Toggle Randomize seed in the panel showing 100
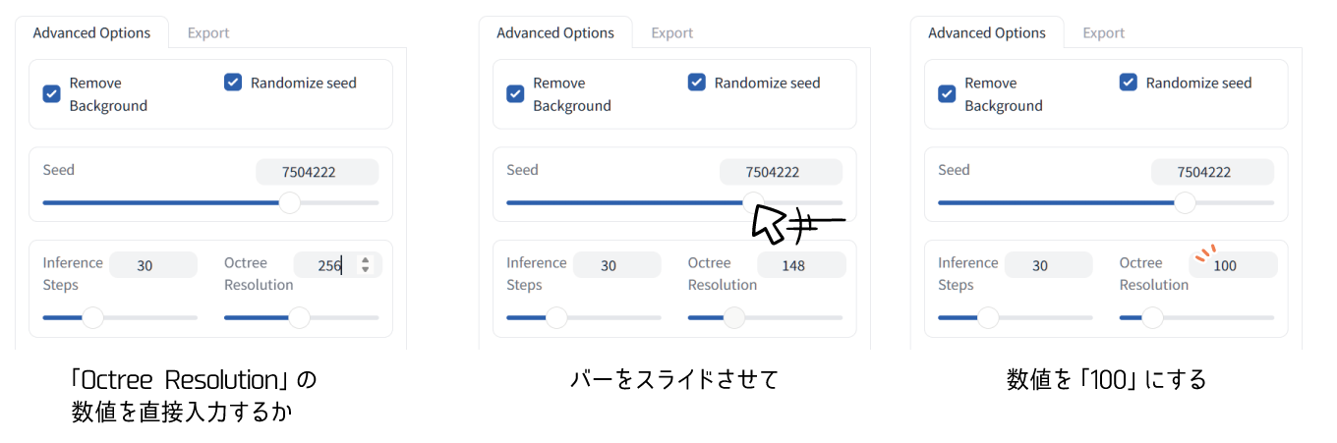This screenshot has width=1337, height=443. 1129,83
